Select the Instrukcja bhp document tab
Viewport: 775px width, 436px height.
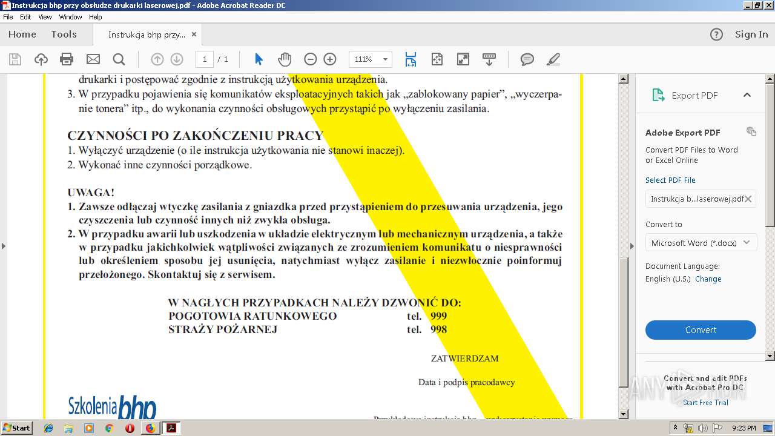coord(147,35)
